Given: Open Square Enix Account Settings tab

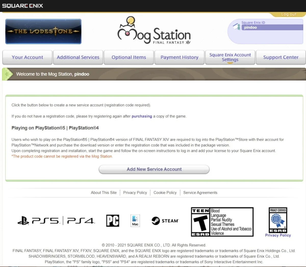Looking at the screenshot, I should coord(230,57).
